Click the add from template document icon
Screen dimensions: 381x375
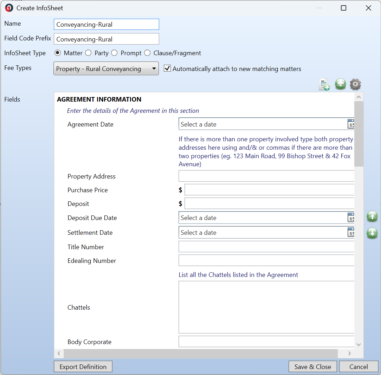[324, 84]
